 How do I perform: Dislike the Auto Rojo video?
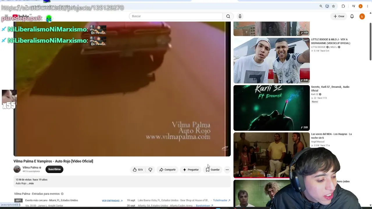pos(150,170)
